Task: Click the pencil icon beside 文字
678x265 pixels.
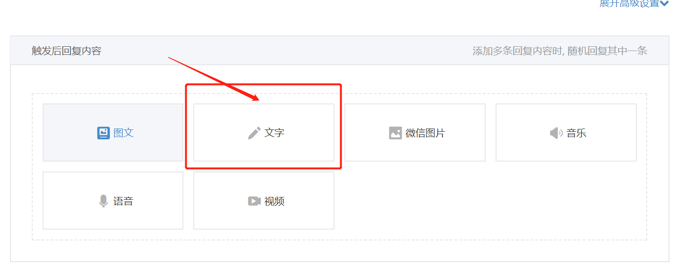Action: pos(254,133)
